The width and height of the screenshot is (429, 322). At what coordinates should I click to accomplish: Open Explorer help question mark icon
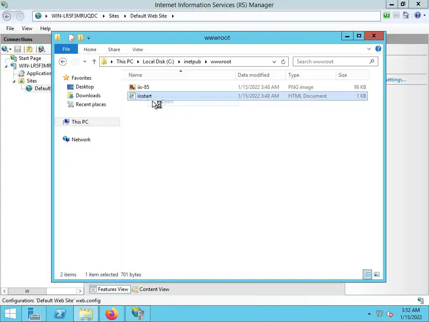tap(378, 49)
